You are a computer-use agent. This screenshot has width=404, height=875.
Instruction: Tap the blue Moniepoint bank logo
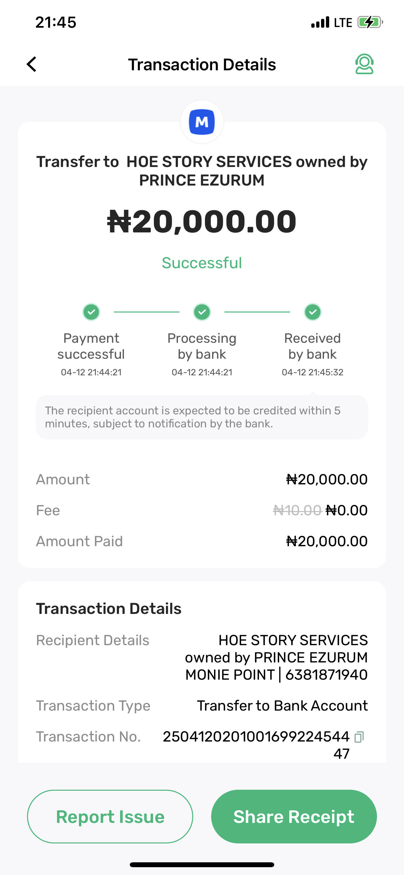point(202,122)
